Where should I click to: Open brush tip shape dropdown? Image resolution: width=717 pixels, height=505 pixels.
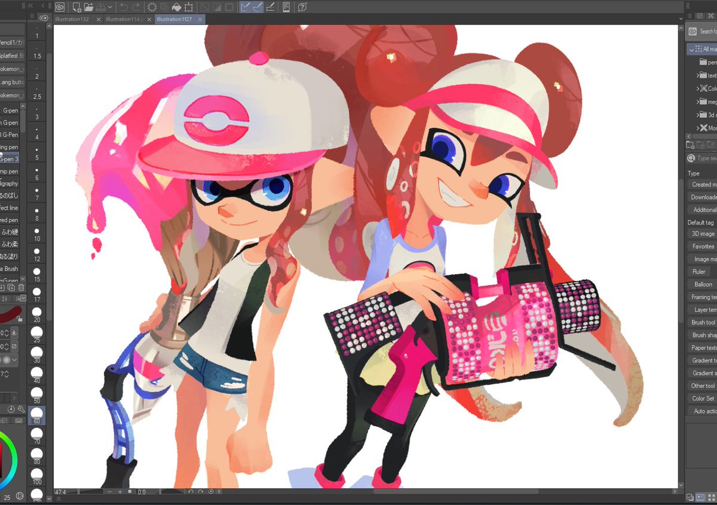click(14, 360)
